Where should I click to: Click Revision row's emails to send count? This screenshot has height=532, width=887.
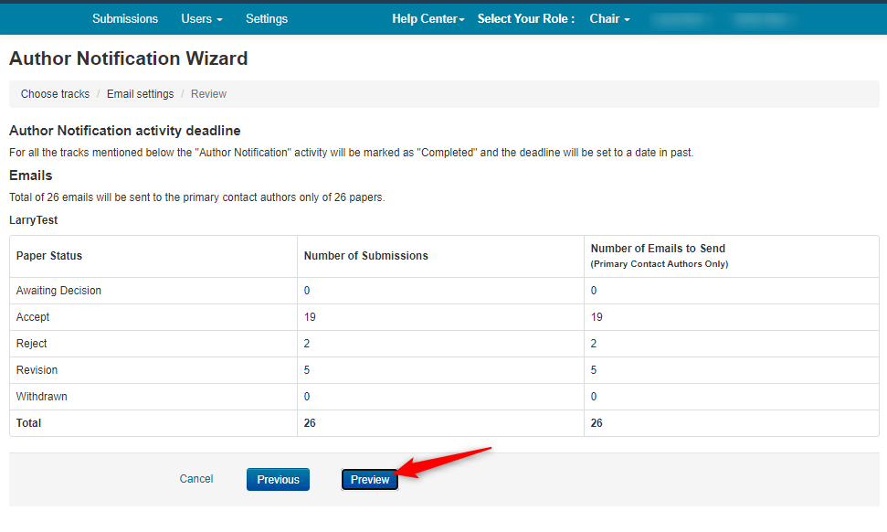click(x=595, y=370)
